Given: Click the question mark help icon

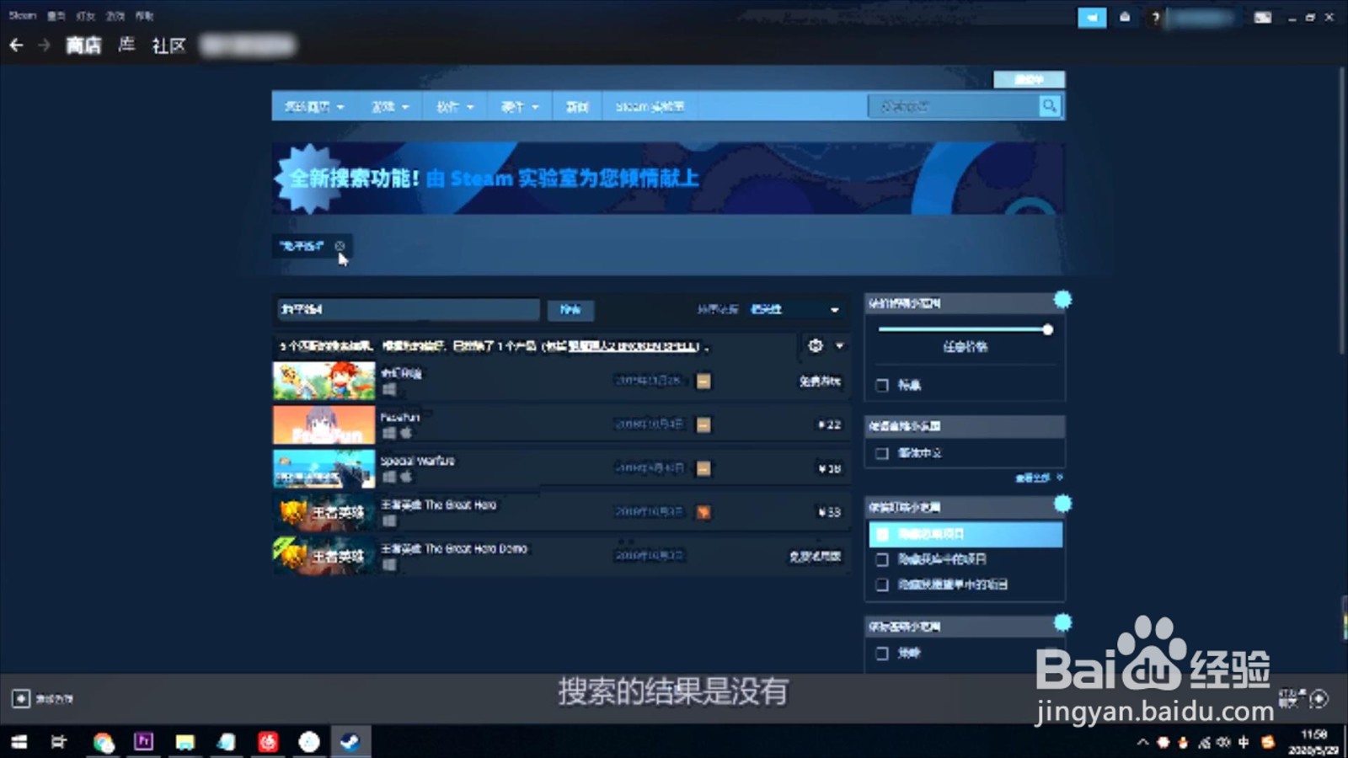Looking at the screenshot, I should tap(1155, 18).
